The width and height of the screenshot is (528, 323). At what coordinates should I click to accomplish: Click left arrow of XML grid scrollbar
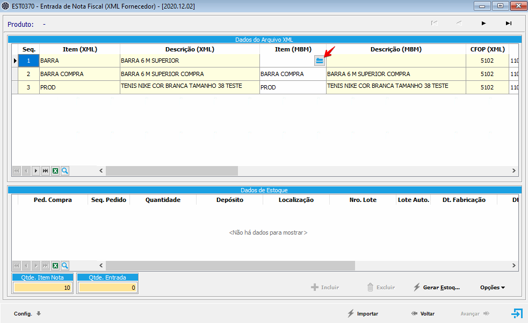coord(101,171)
